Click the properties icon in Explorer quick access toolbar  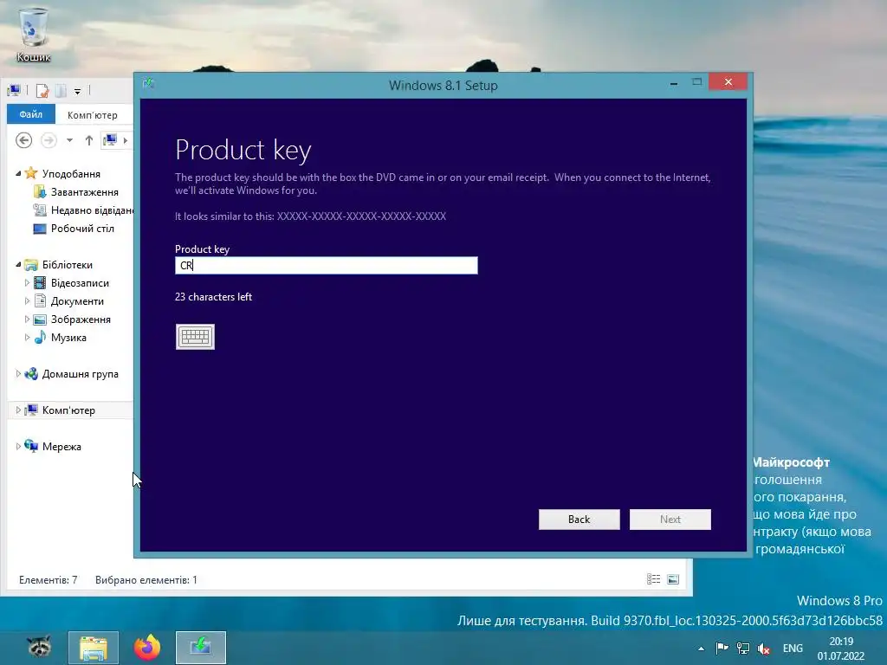[x=42, y=90]
